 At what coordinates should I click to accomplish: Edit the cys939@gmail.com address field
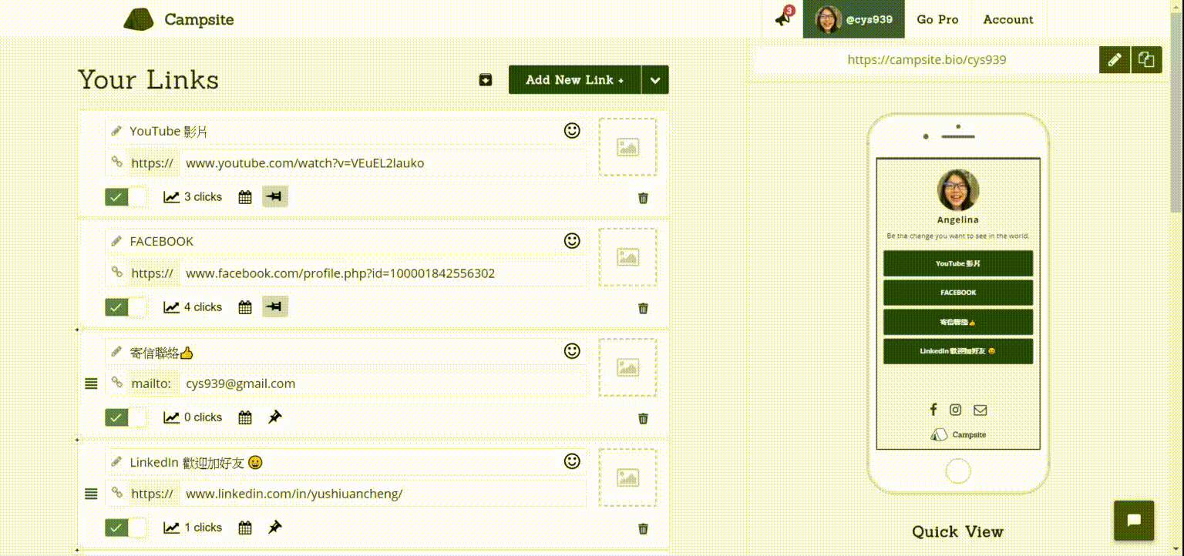383,384
